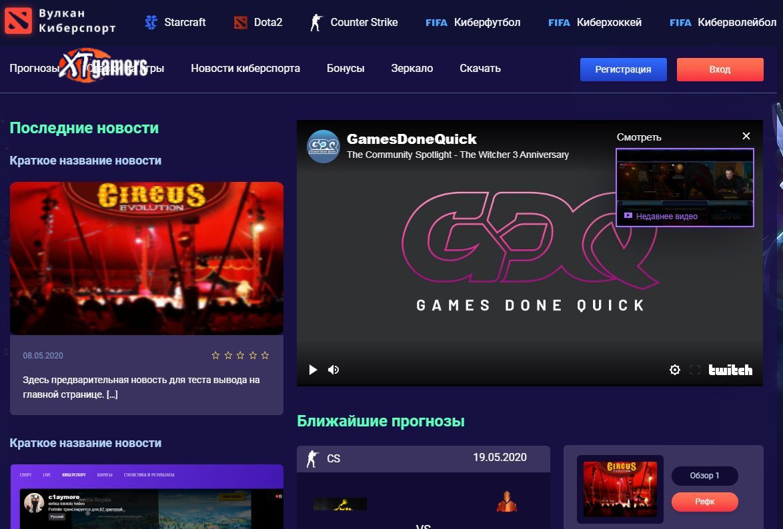The height and width of the screenshot is (529, 783).
Task: Open the Недавнее видео thumbnail
Action: [x=685, y=188]
